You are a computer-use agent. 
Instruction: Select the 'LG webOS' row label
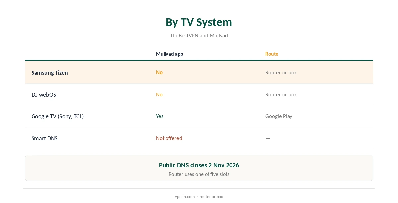[44, 95]
